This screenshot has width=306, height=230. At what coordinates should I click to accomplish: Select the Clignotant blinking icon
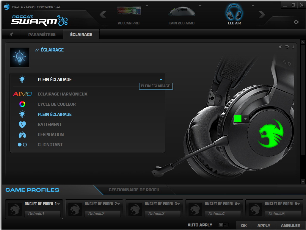point(22,145)
